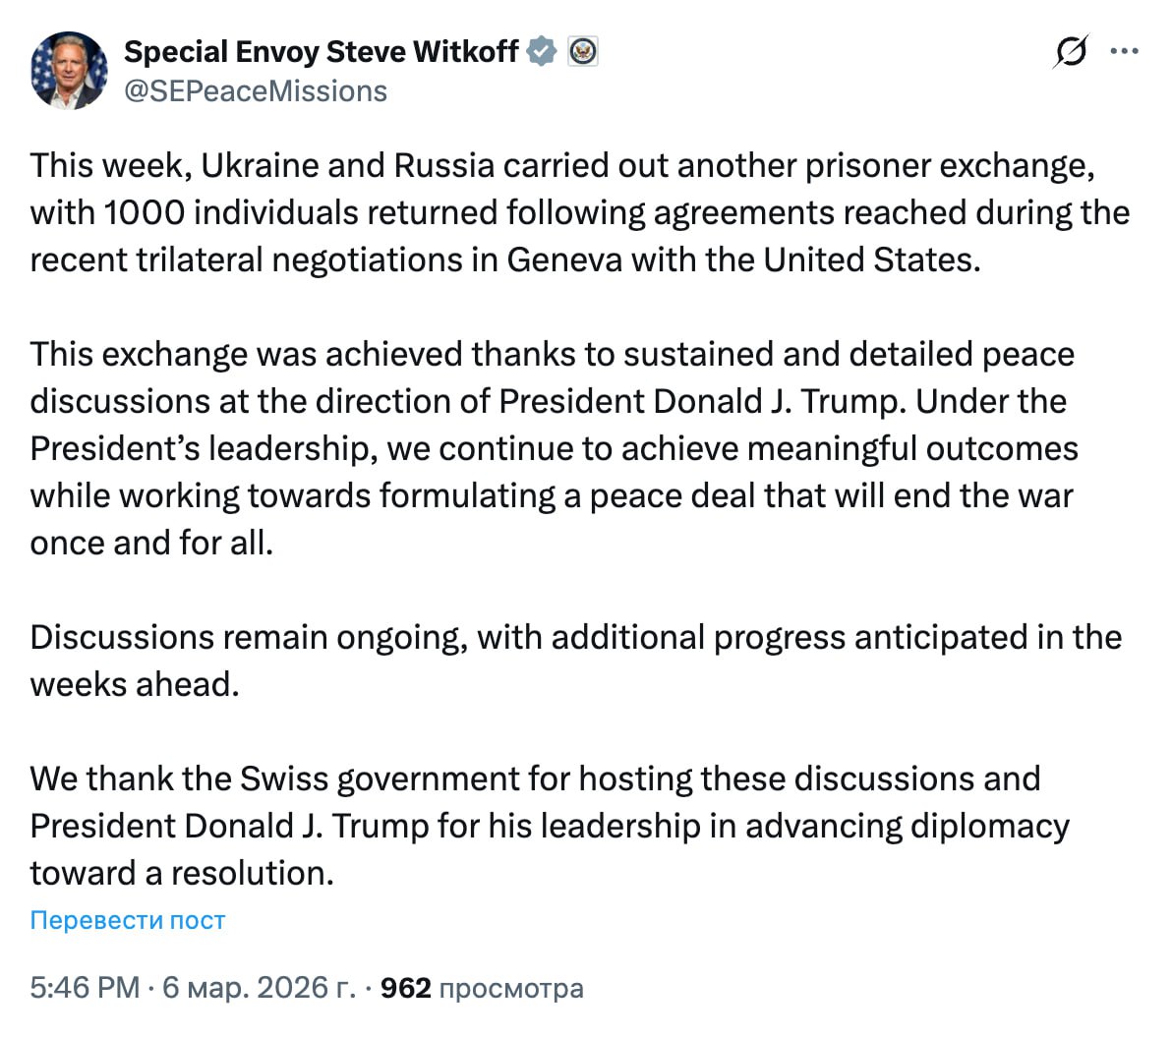Open the three-dot more options menu
This screenshot has height=1038, width=1172.
pyautogui.click(x=1124, y=51)
